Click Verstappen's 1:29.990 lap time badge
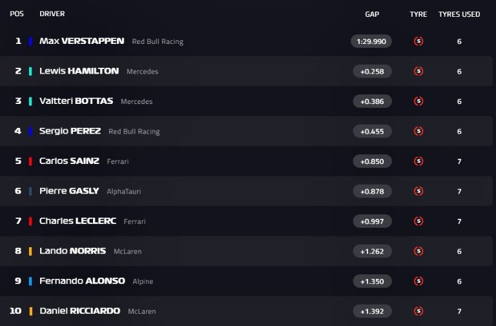 click(x=371, y=41)
